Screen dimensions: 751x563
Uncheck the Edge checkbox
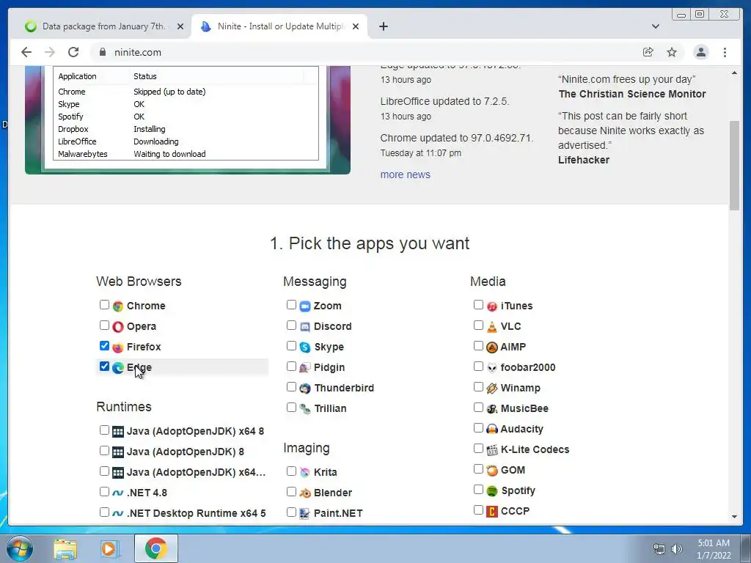(104, 367)
